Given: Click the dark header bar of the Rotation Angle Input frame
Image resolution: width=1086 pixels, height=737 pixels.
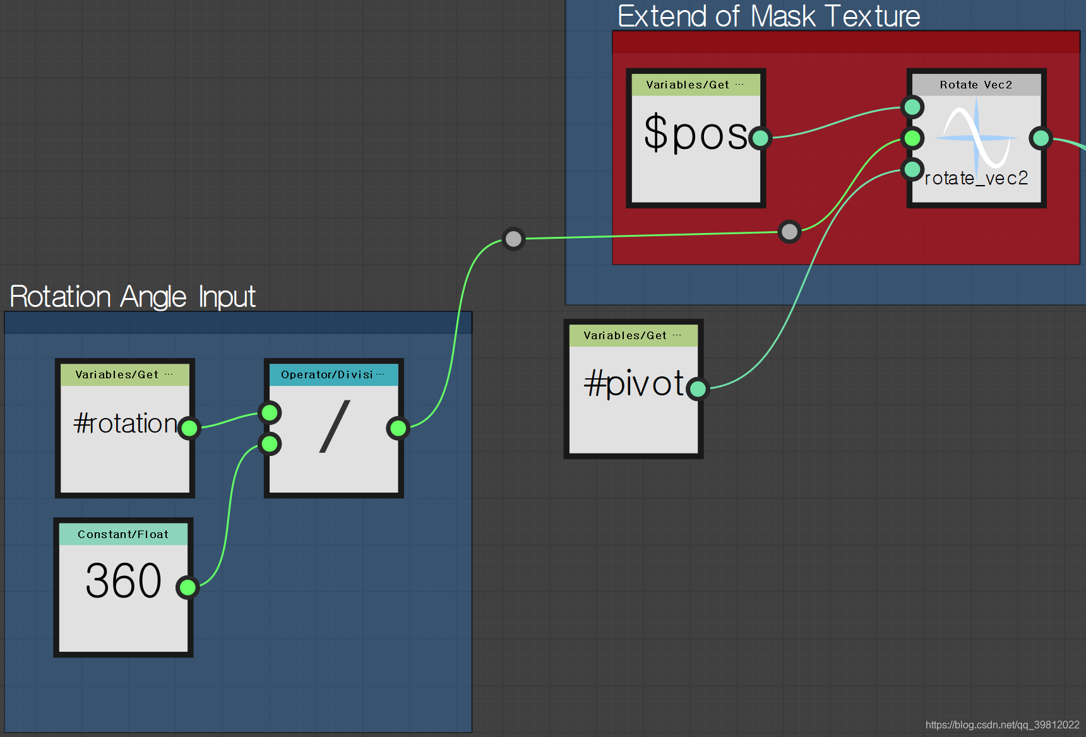Looking at the screenshot, I should [x=238, y=323].
